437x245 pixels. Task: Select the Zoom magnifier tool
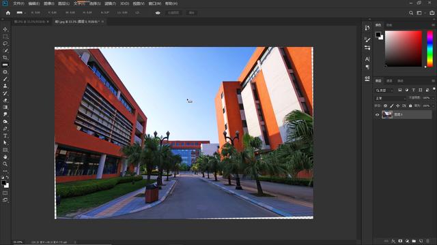point(5,164)
